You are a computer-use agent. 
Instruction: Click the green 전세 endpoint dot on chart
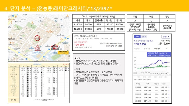(x=166, y=66)
